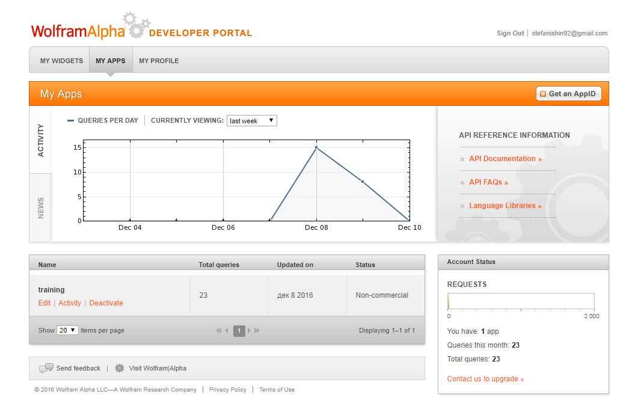Click the Account Status panel header

[x=524, y=262]
